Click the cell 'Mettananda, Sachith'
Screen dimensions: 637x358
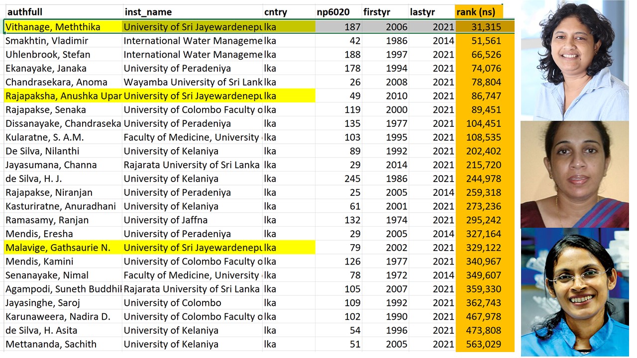point(63,344)
